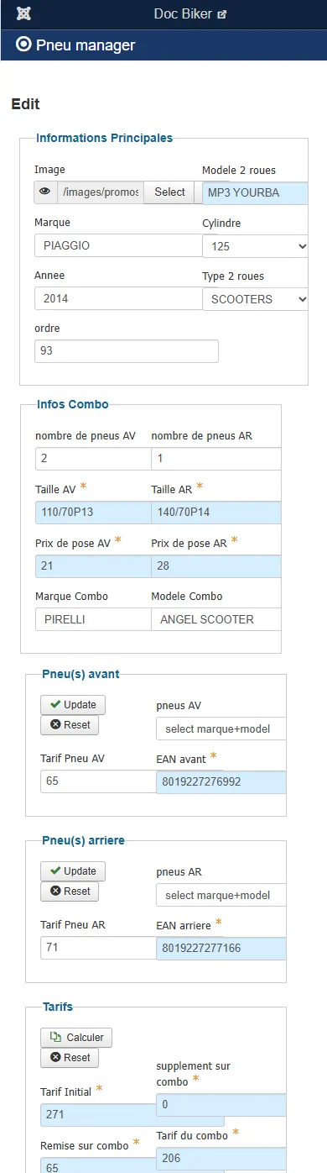Select the EAN avant input field
Viewport: 327px width, 1173px height.
(221, 781)
